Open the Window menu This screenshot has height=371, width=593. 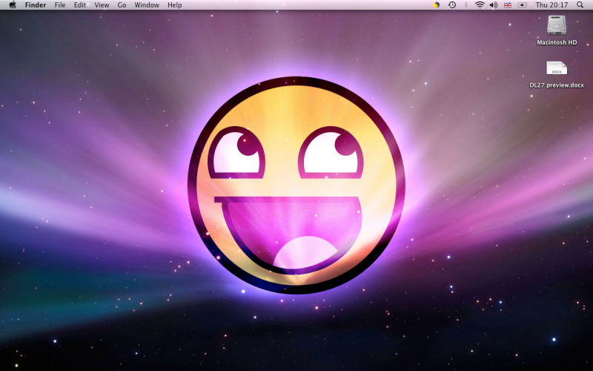point(147,5)
